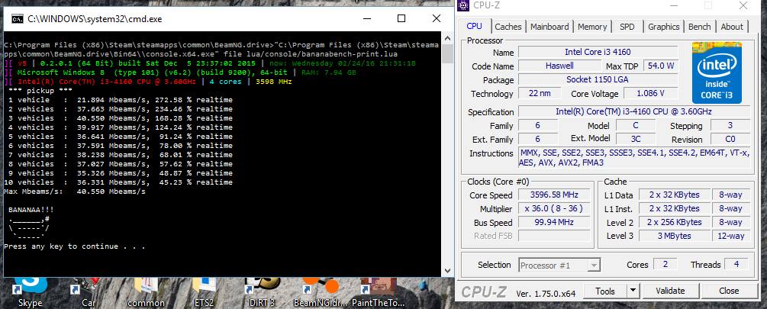
Task: Select the CPU tab
Action: point(474,27)
